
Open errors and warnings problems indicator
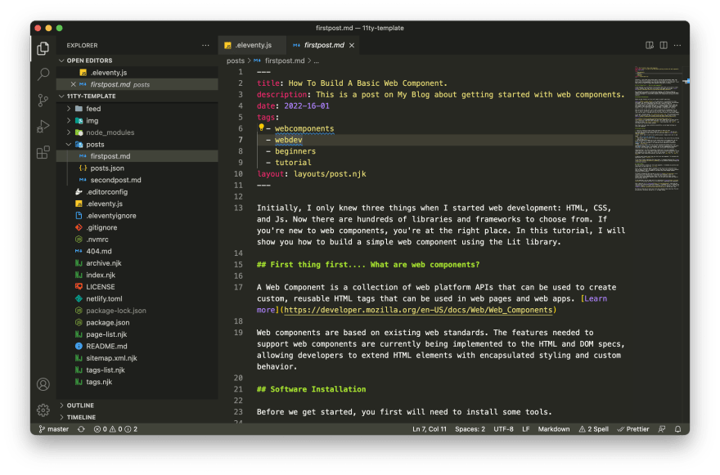click(x=115, y=429)
